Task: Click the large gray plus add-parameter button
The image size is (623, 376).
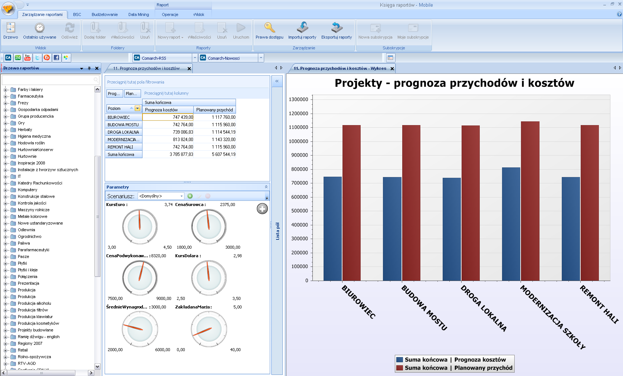Action: 262,209
